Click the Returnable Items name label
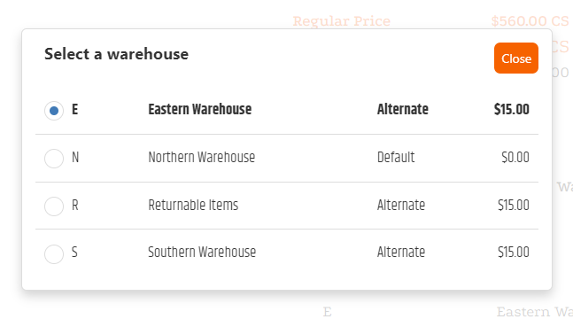 pyautogui.click(x=193, y=205)
